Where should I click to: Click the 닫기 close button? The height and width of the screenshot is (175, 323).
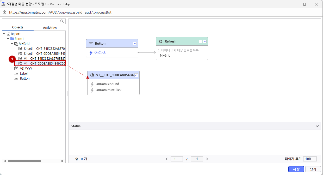pyautogui.click(x=313, y=169)
